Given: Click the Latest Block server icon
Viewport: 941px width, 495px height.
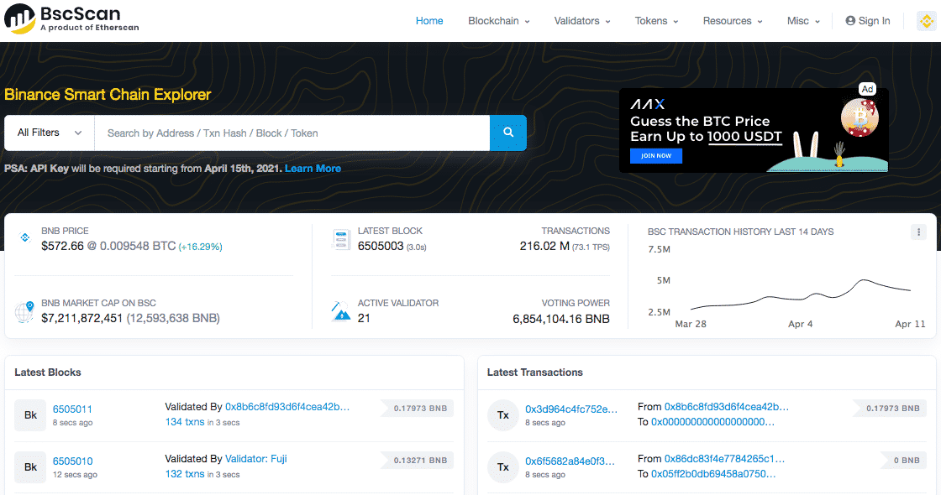Looking at the screenshot, I should [x=341, y=239].
